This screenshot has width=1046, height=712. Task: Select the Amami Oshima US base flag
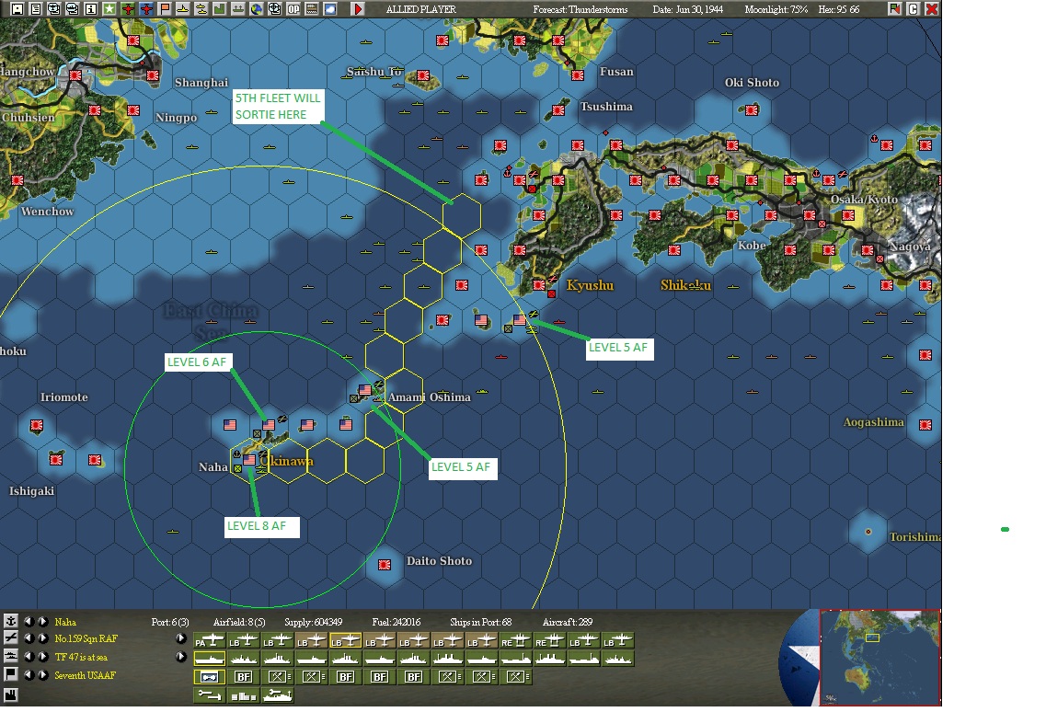[x=364, y=390]
